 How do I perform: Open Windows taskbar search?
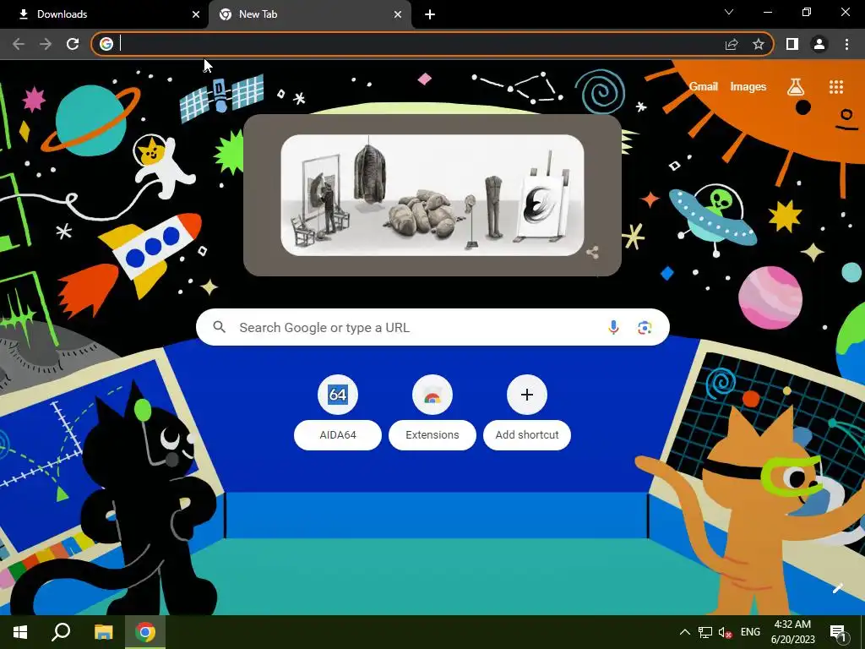tap(61, 632)
